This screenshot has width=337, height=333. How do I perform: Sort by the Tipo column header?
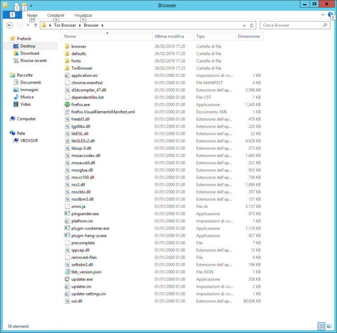coord(215,36)
